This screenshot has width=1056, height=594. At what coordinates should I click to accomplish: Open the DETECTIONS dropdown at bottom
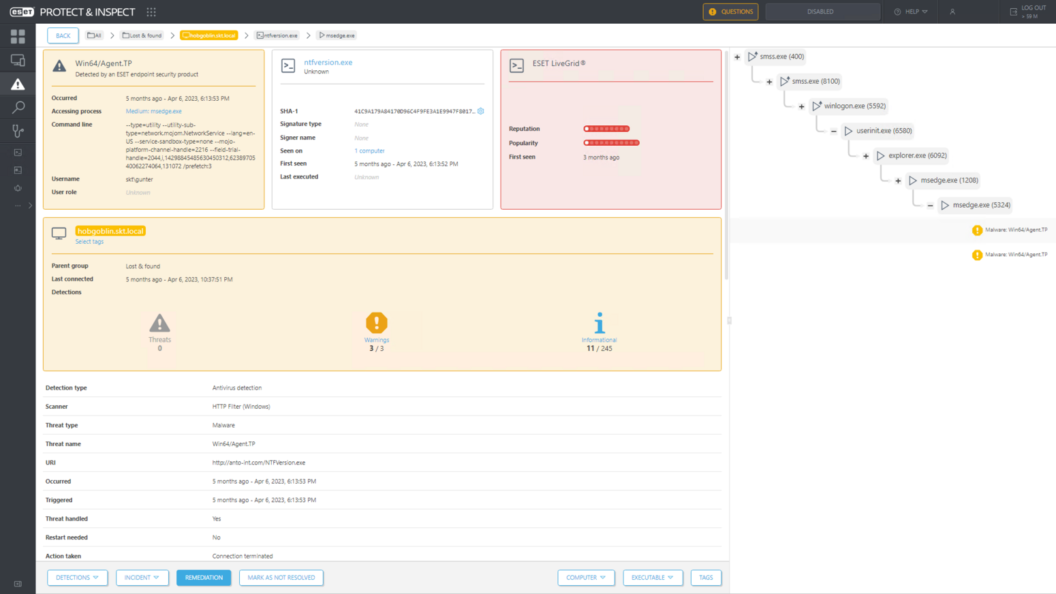[77, 578]
